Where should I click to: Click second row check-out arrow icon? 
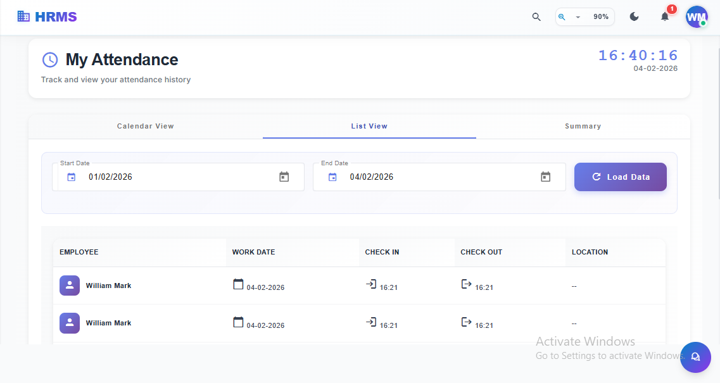[x=467, y=322]
